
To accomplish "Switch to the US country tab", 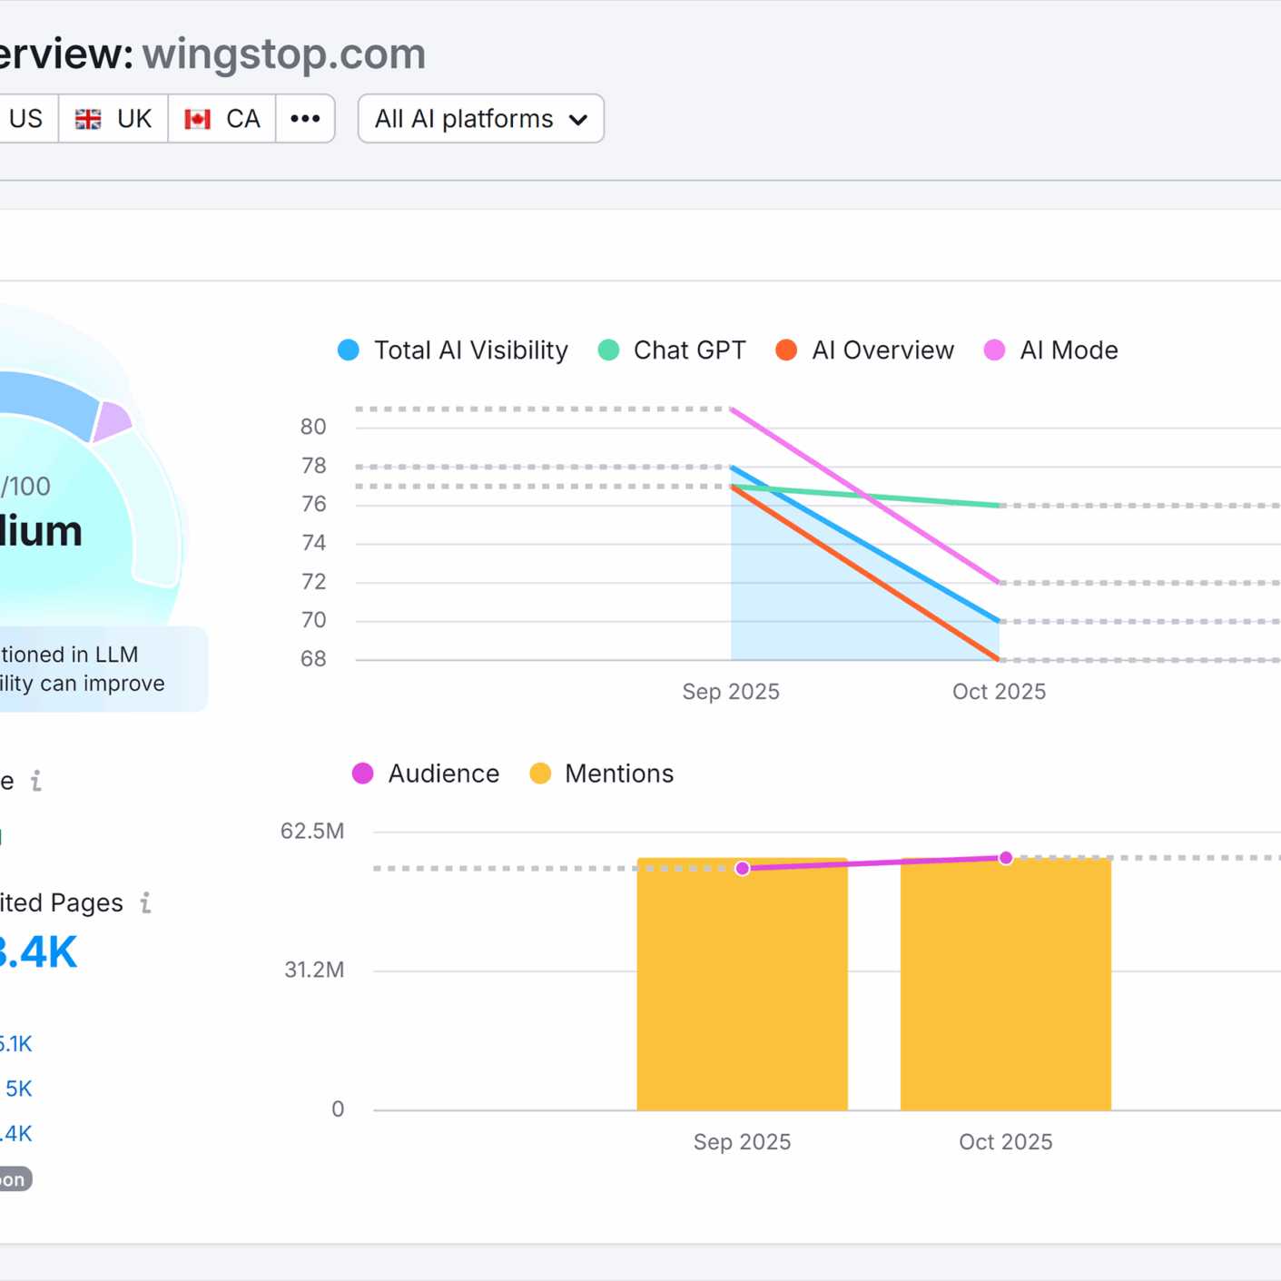I will click(x=25, y=119).
